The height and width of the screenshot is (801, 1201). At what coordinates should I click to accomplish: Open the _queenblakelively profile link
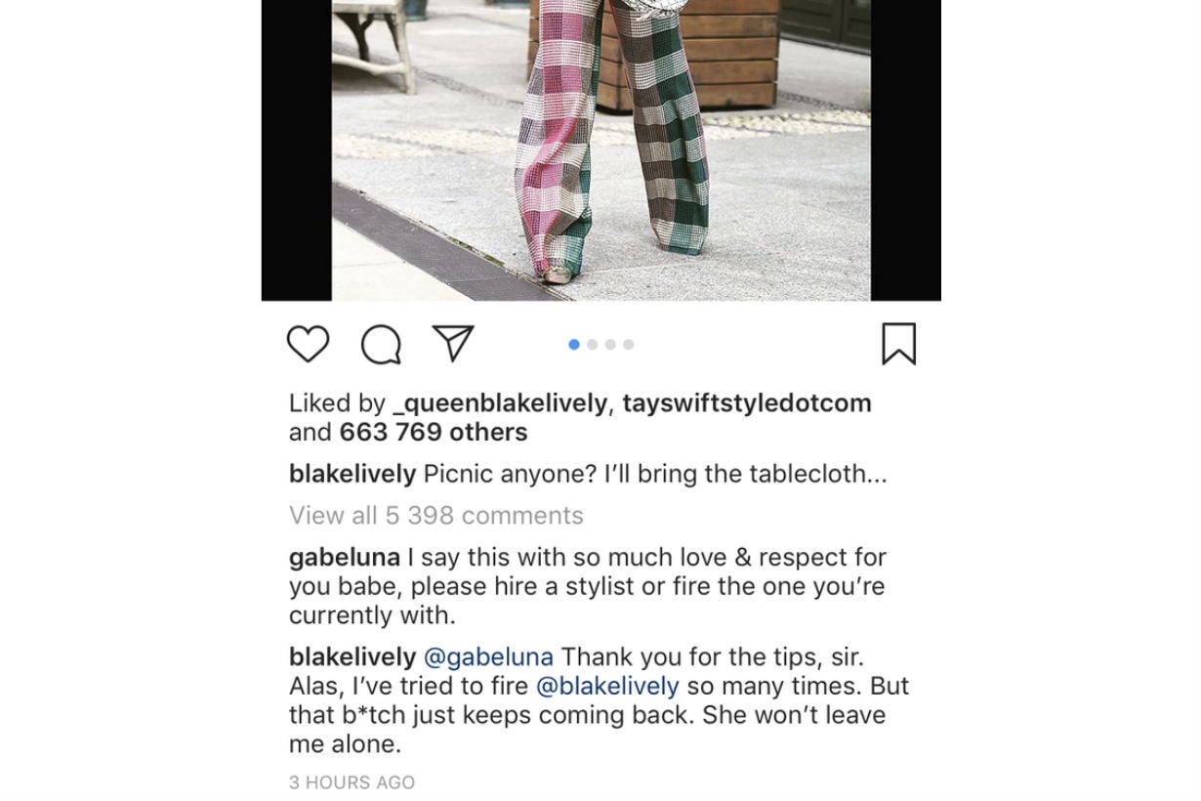tap(500, 403)
